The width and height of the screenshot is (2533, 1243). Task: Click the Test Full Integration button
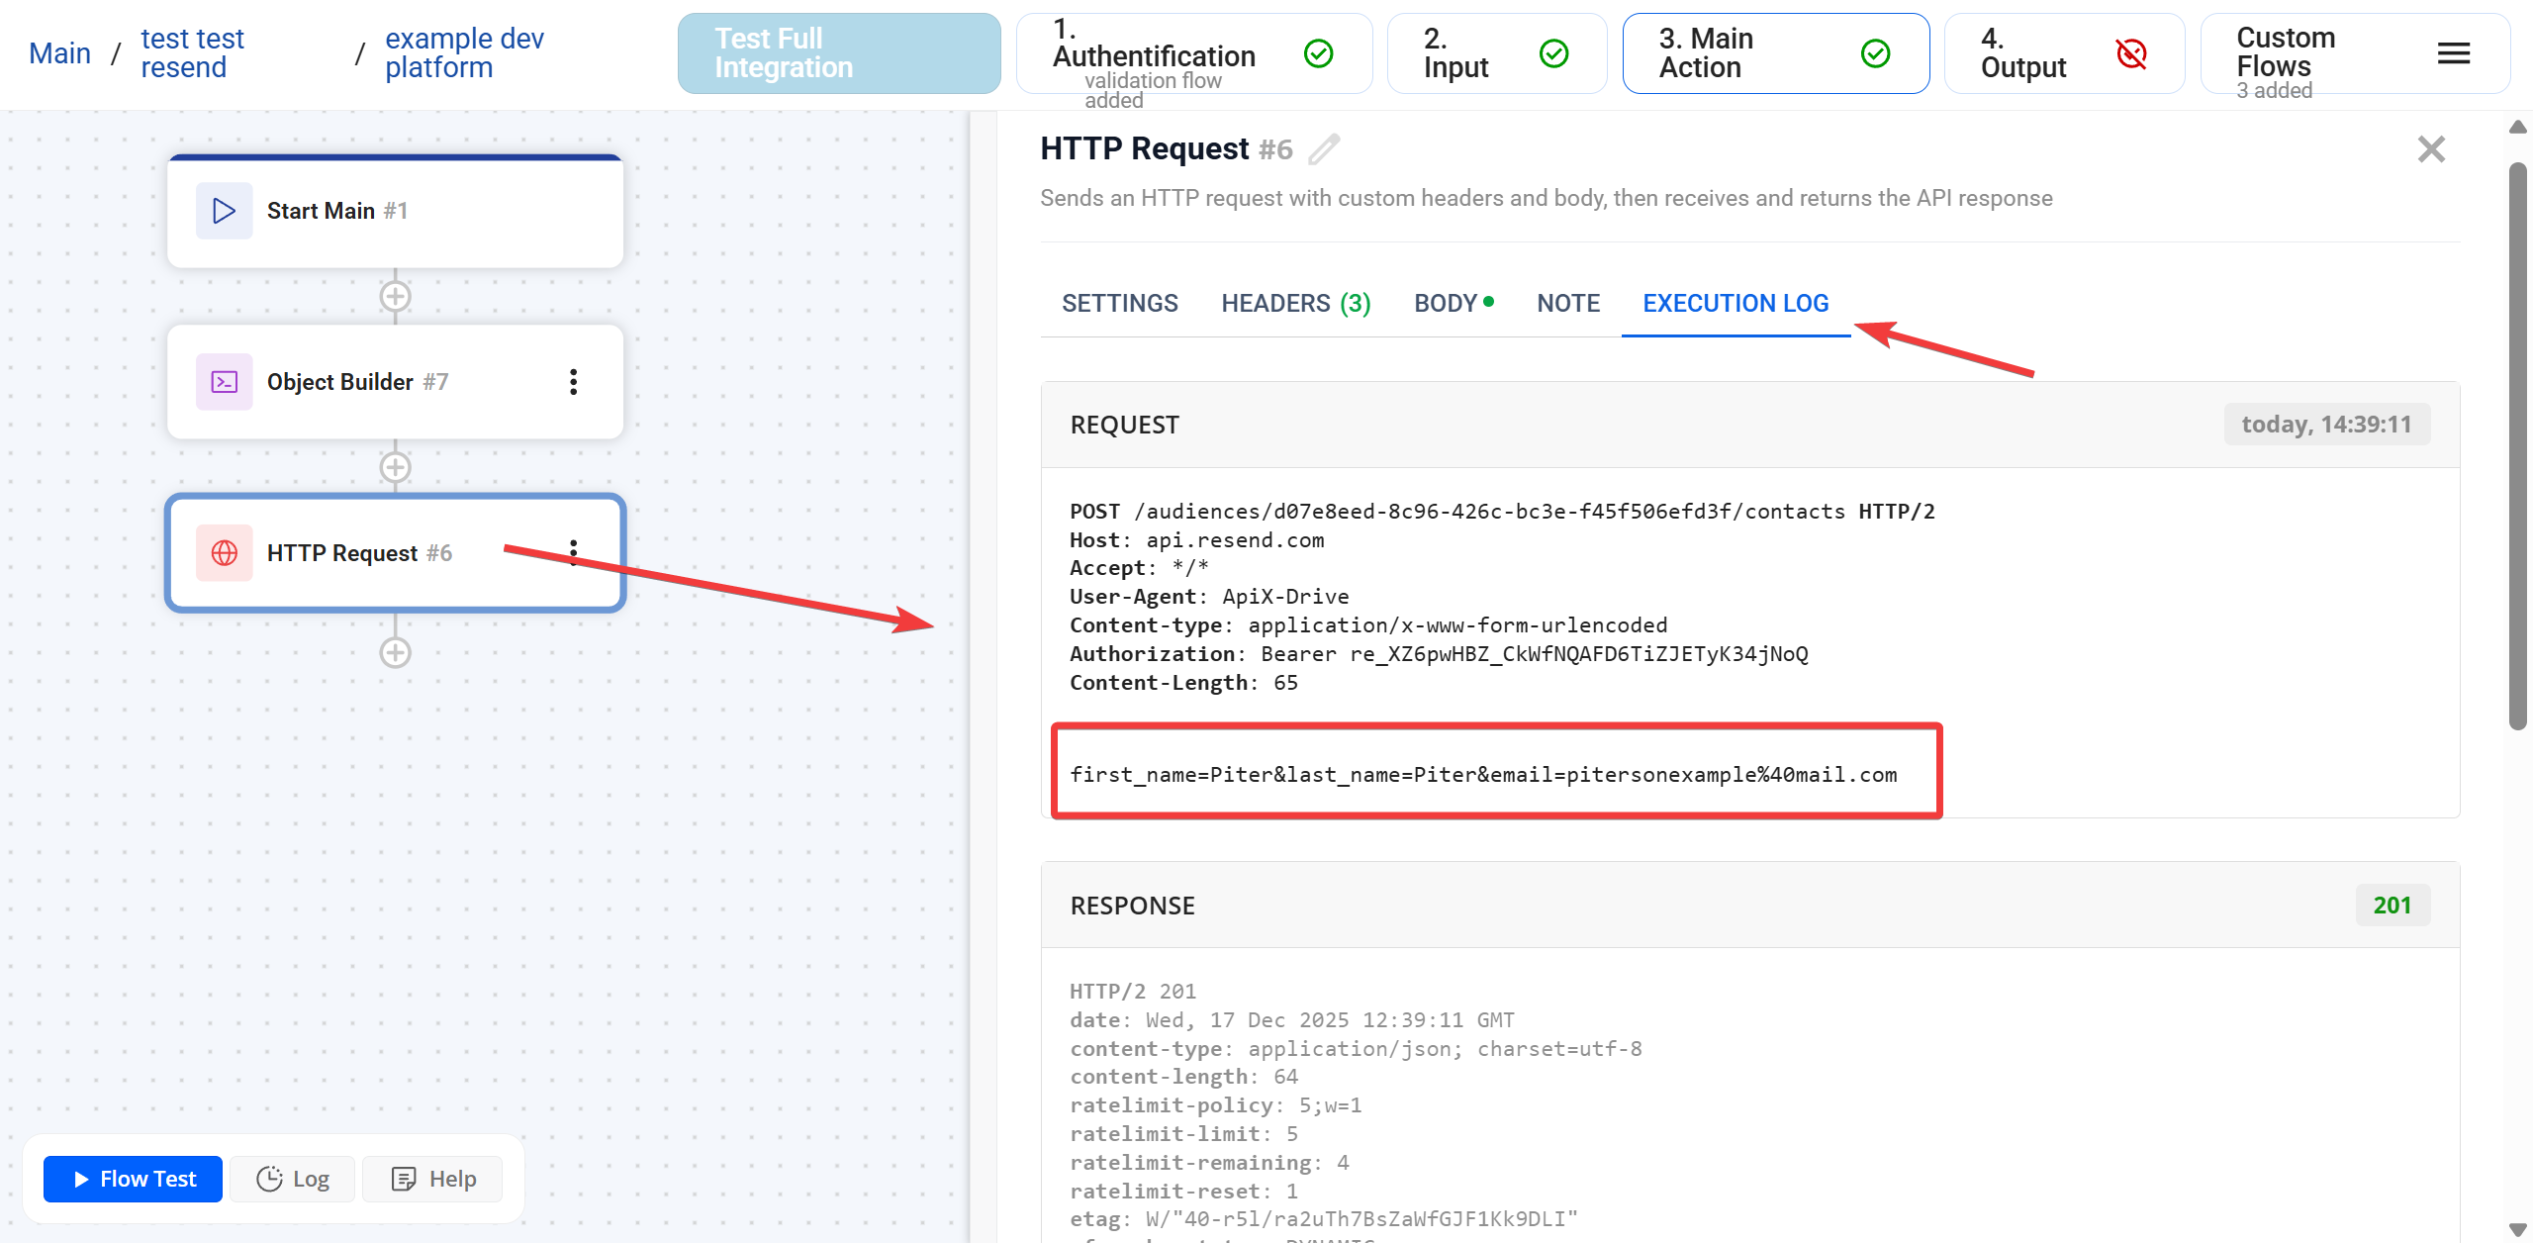(x=837, y=52)
